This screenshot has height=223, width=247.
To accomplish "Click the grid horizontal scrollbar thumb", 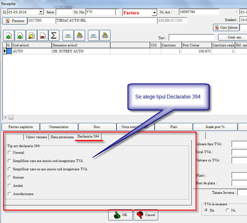I will click(11, 117).
